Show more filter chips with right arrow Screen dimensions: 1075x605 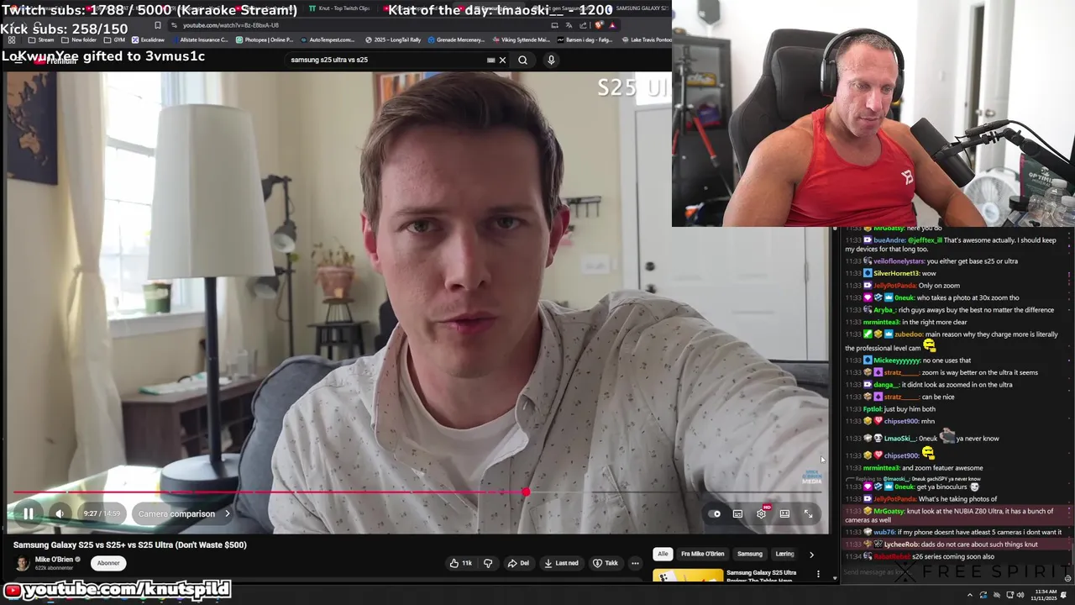click(811, 555)
